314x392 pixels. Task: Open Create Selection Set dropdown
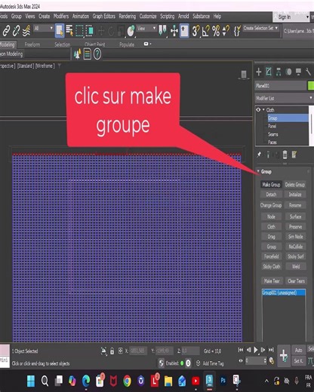click(x=260, y=28)
